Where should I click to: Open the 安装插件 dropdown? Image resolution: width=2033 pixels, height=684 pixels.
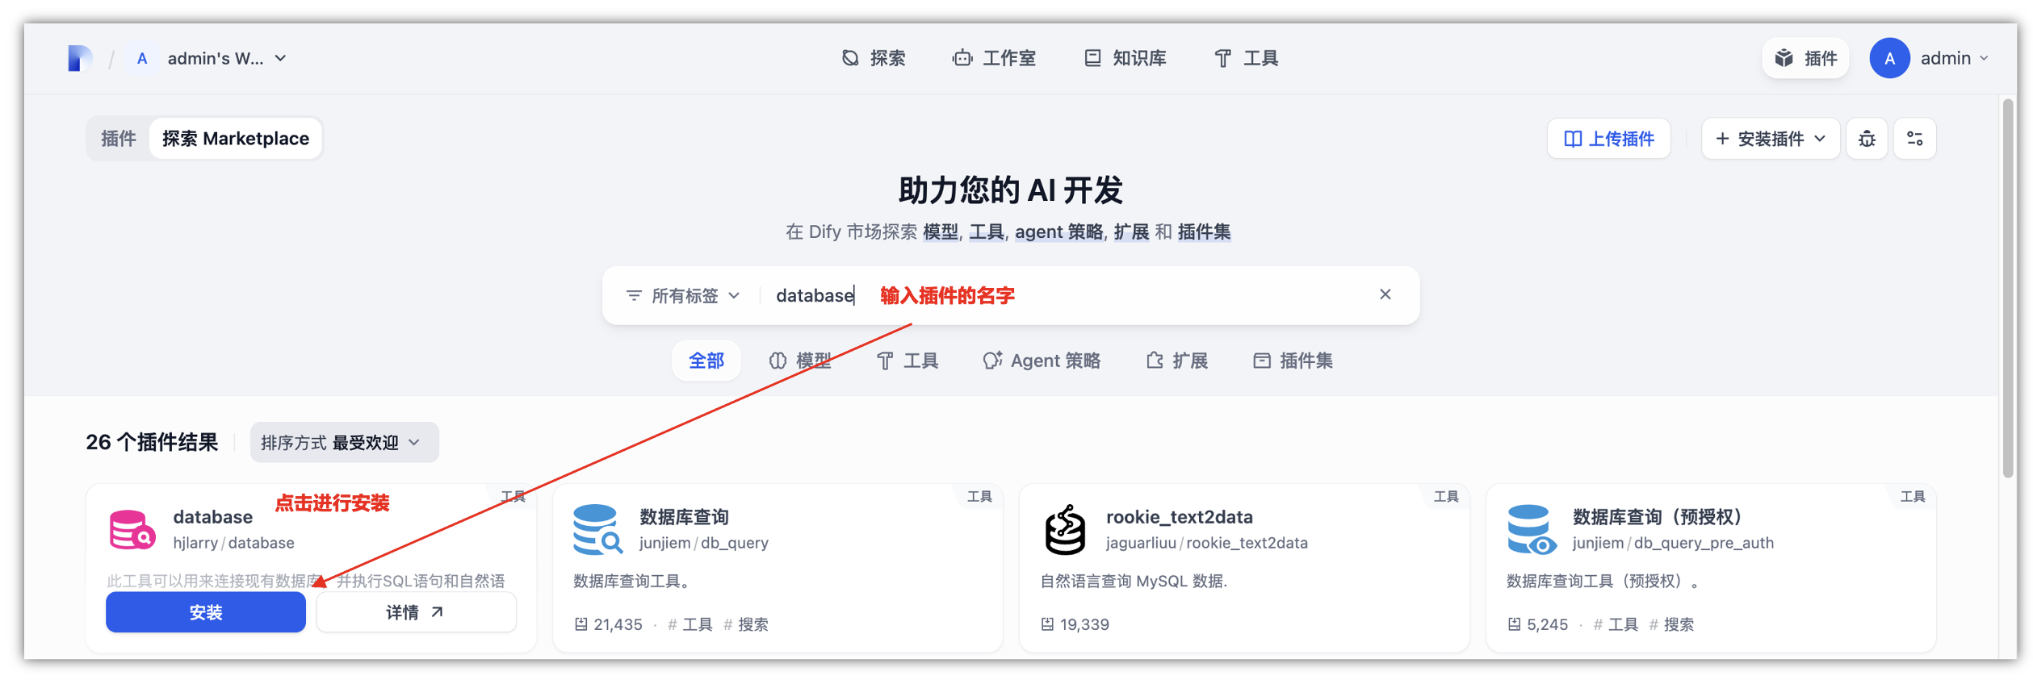coord(1771,139)
